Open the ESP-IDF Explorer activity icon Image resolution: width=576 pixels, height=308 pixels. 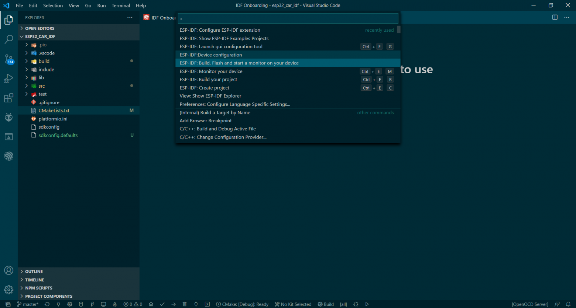point(8,156)
